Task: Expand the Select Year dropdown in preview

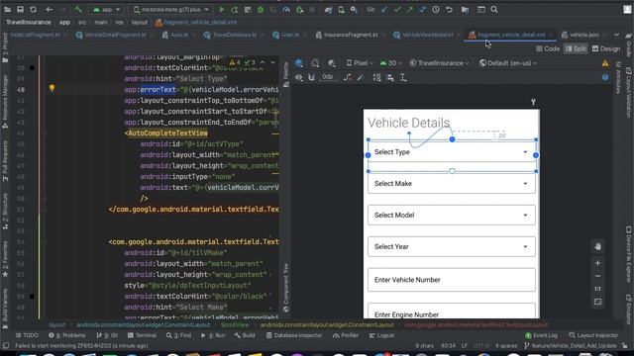Action: tap(525, 246)
